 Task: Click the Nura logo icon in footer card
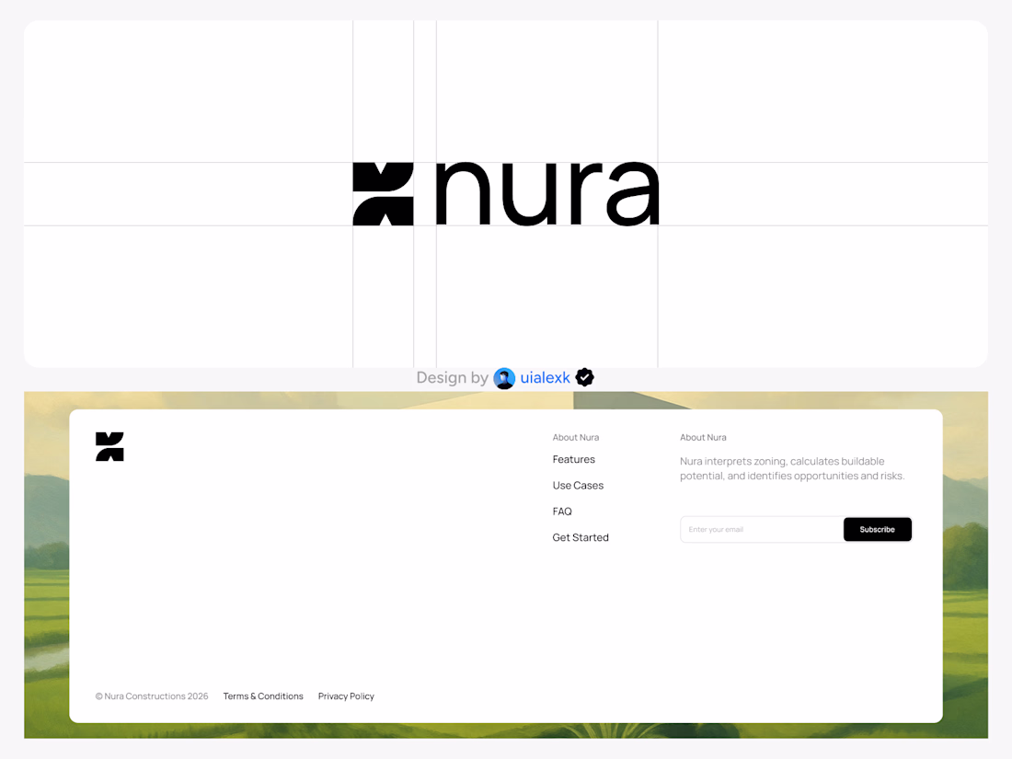point(109,446)
